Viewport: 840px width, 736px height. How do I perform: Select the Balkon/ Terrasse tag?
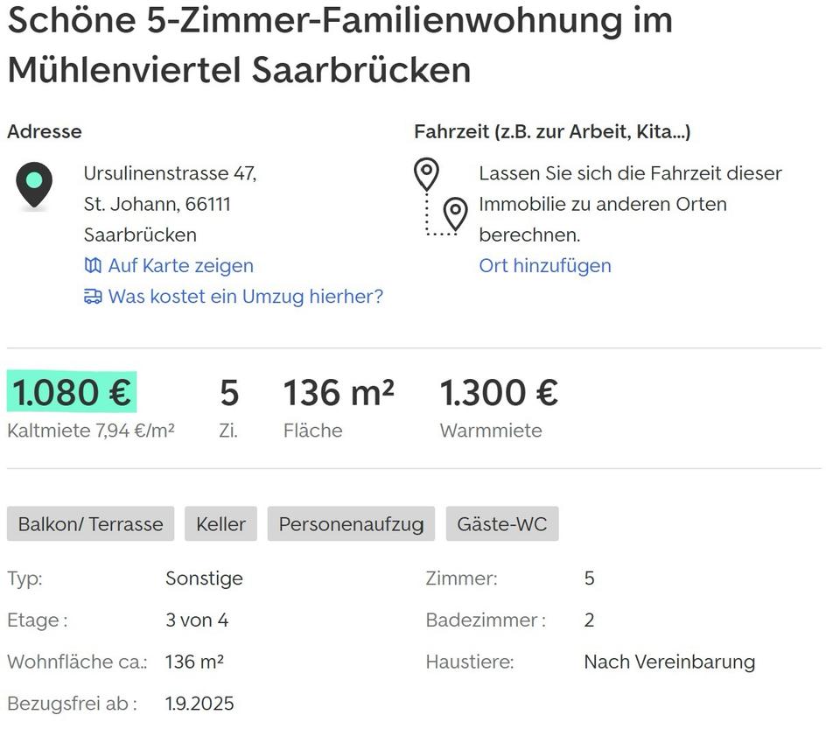click(91, 524)
